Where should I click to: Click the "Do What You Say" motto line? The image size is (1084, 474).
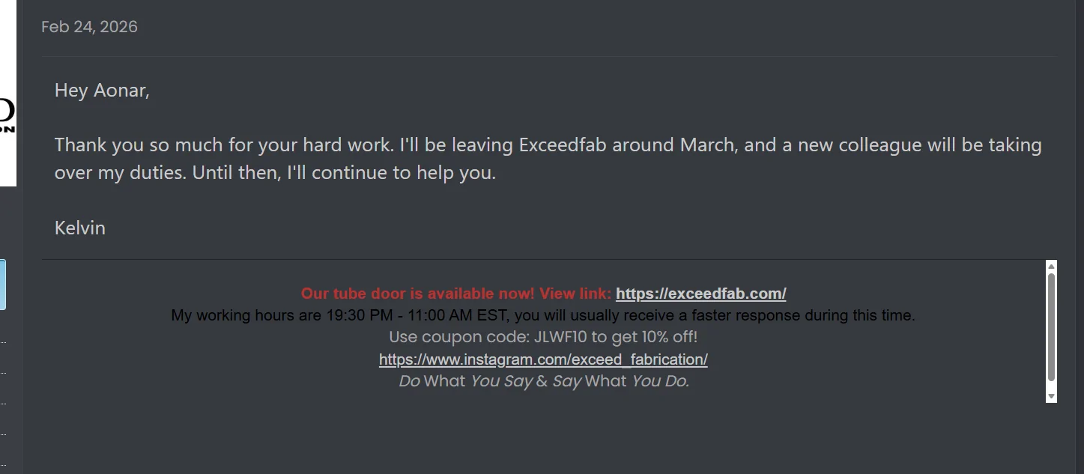pyautogui.click(x=543, y=381)
